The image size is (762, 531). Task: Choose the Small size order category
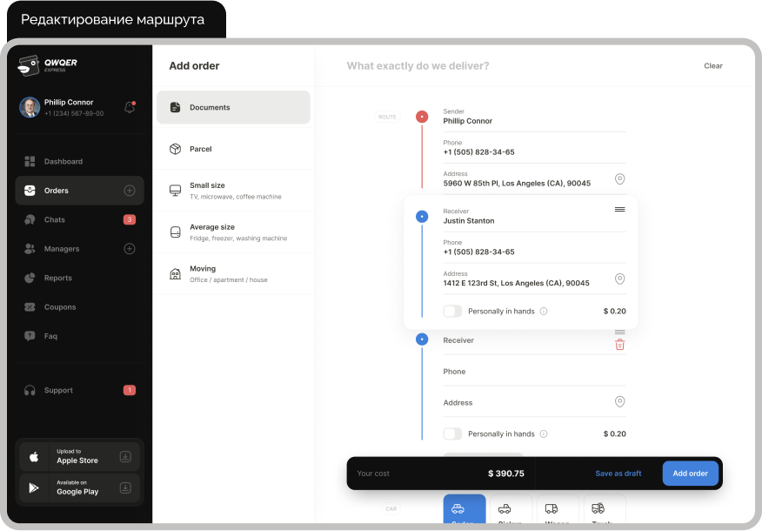click(x=233, y=191)
